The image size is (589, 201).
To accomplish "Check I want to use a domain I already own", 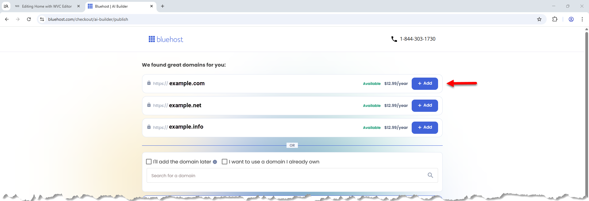I will coord(225,162).
